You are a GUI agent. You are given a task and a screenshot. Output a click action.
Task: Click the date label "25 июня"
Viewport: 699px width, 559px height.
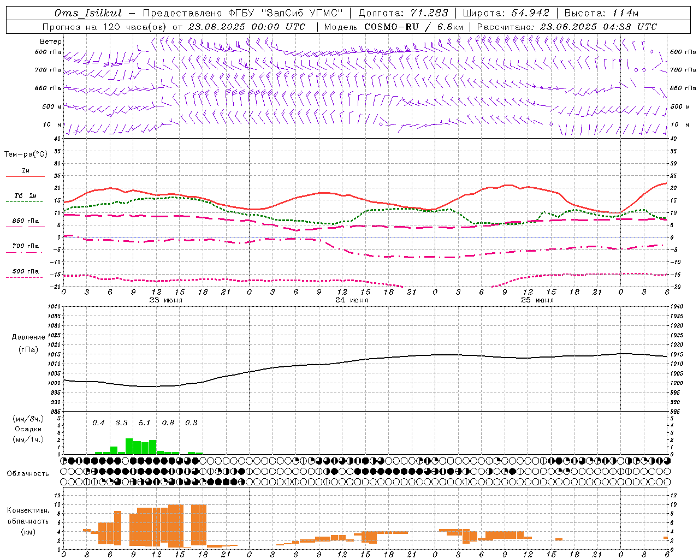tap(537, 300)
